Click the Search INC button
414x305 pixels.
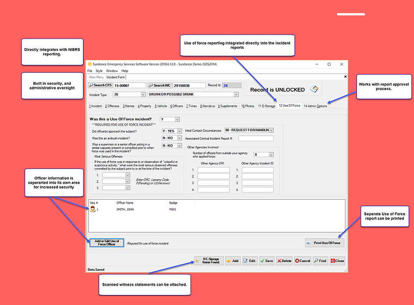point(160,85)
